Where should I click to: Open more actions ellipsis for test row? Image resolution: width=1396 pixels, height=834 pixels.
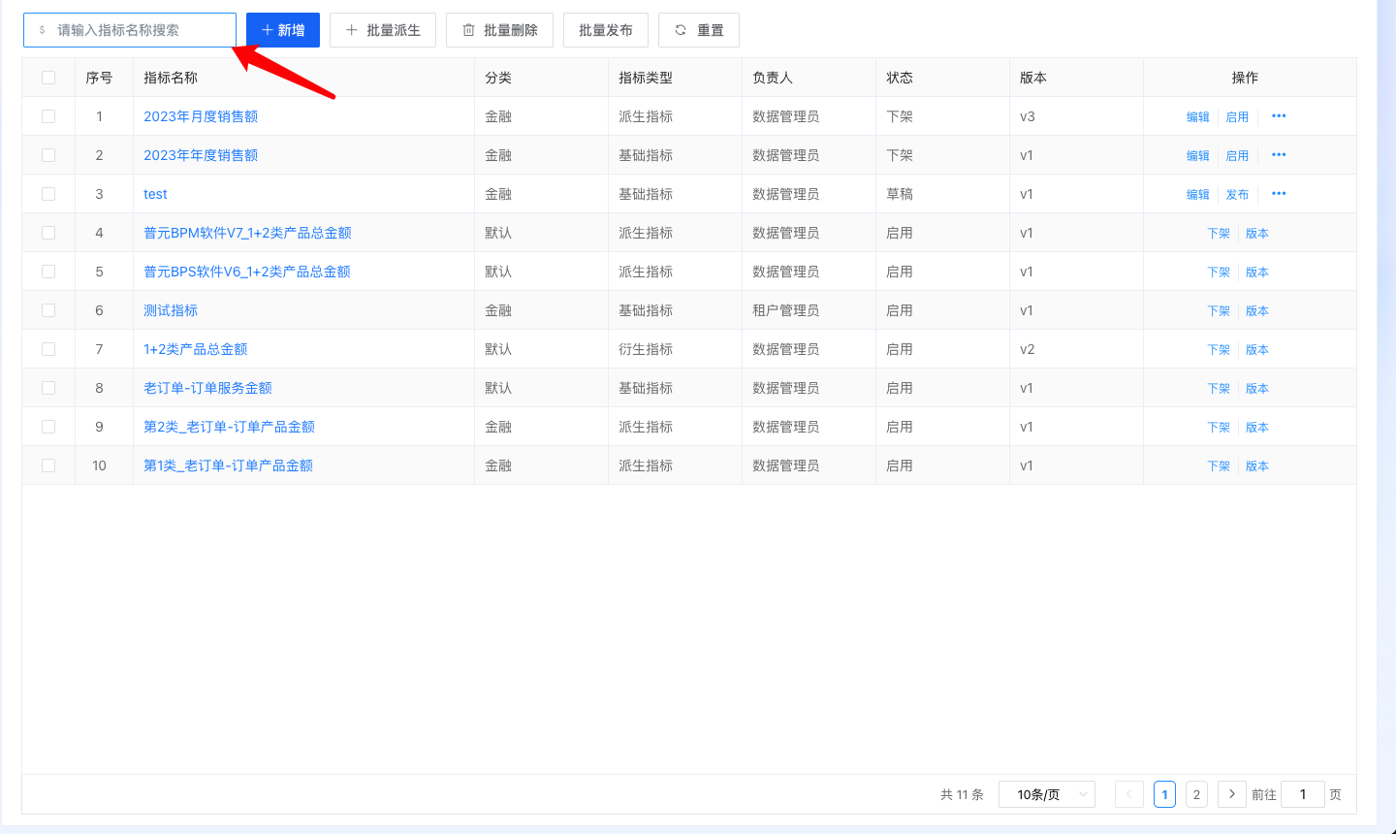point(1279,194)
